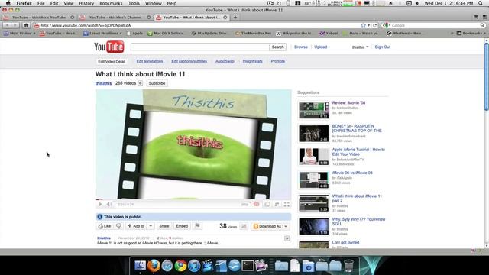Click the Like button under the video
This screenshot has width=489, height=275.
coord(105,226)
